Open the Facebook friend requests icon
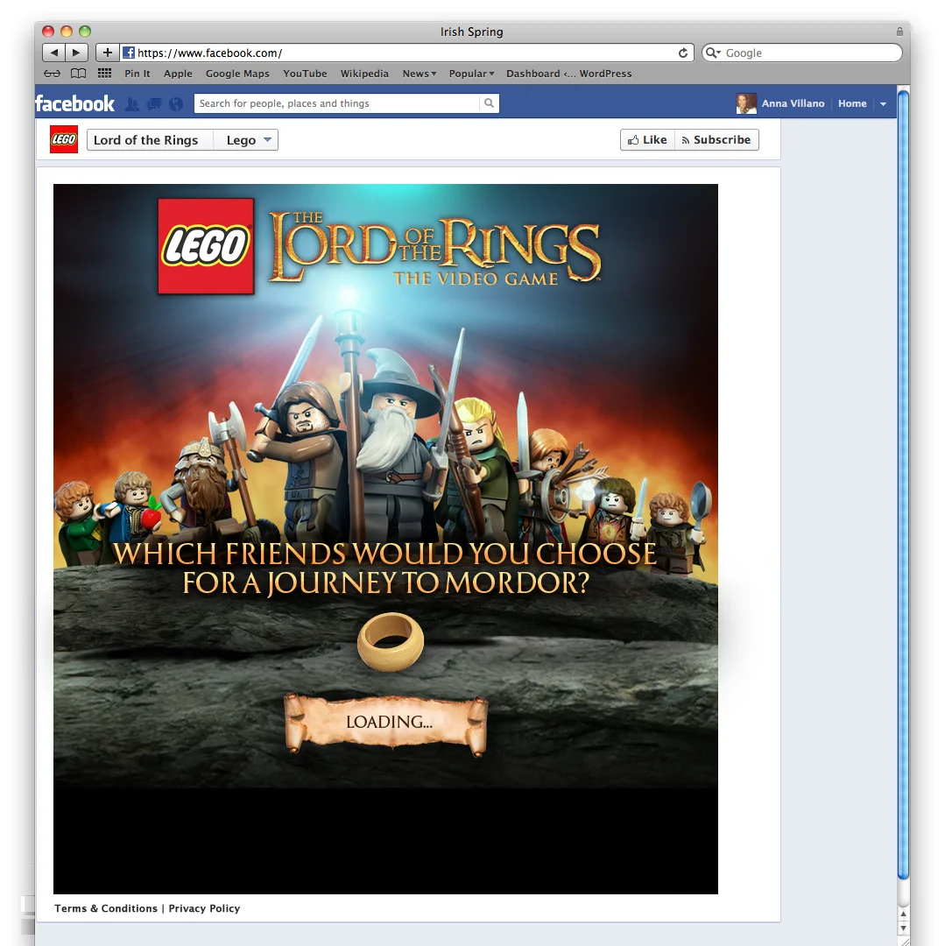Image resolution: width=945 pixels, height=946 pixels. (132, 103)
